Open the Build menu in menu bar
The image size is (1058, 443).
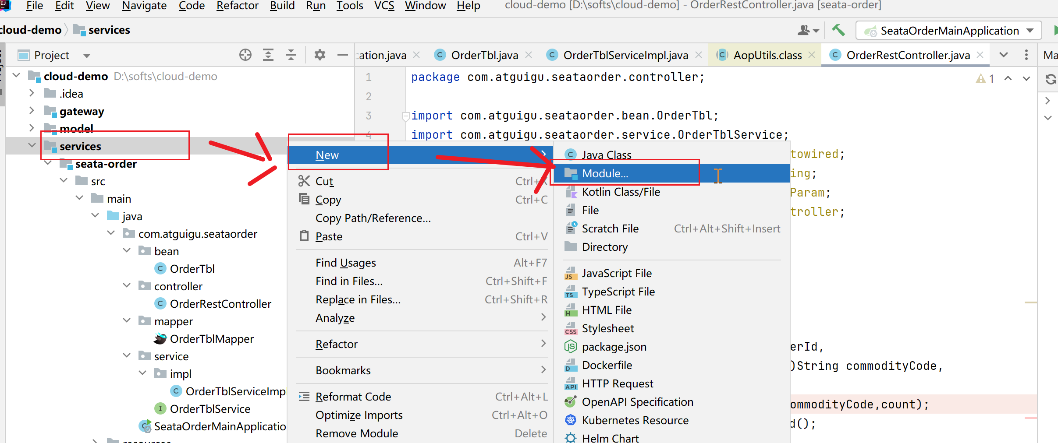(282, 6)
